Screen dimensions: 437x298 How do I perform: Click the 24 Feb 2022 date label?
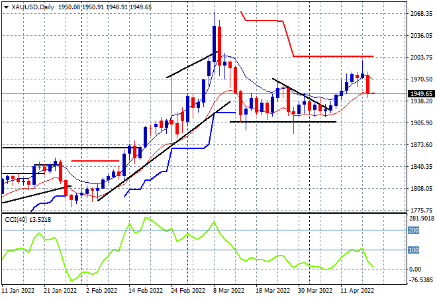click(188, 291)
